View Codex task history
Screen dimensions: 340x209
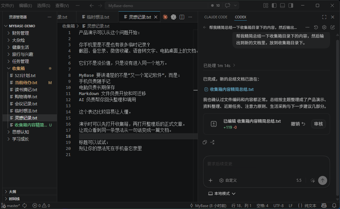(316, 27)
